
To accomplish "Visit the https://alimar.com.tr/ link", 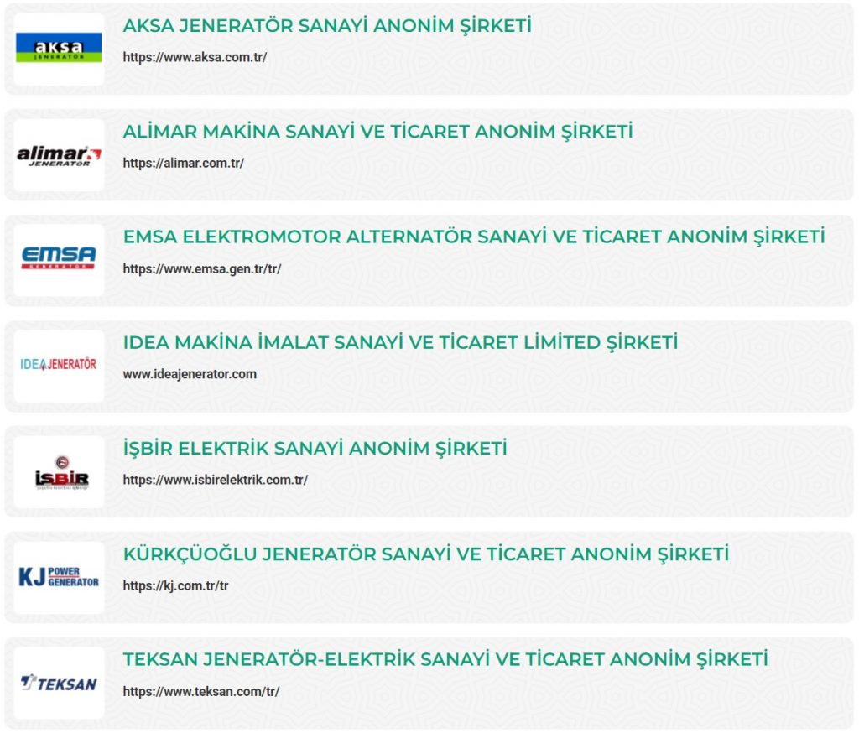I will point(183,163).
